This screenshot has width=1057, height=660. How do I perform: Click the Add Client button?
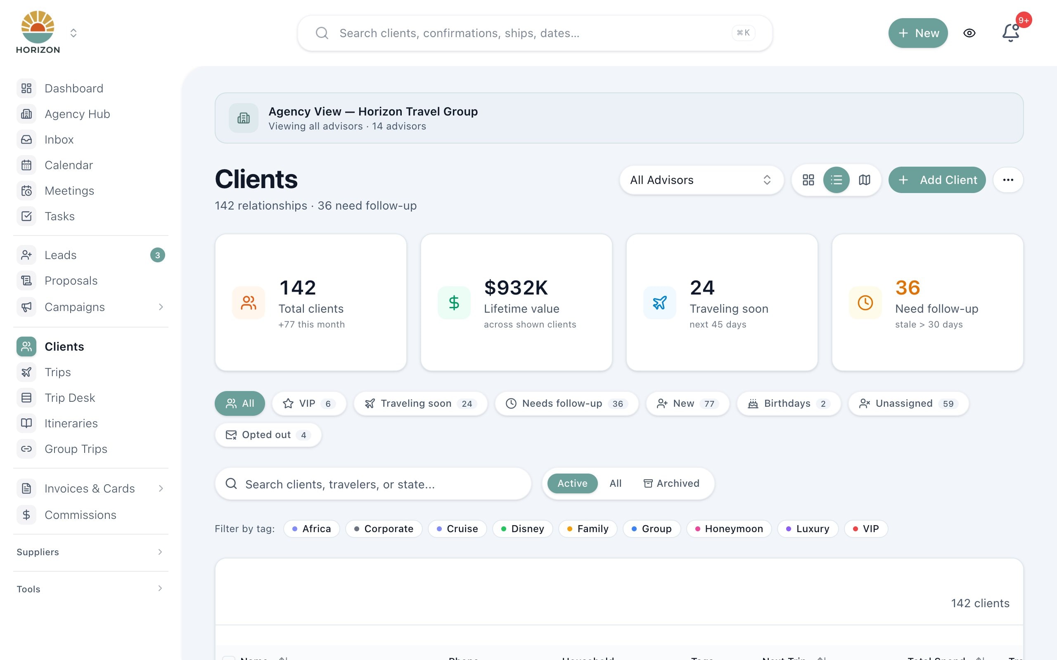(x=937, y=180)
